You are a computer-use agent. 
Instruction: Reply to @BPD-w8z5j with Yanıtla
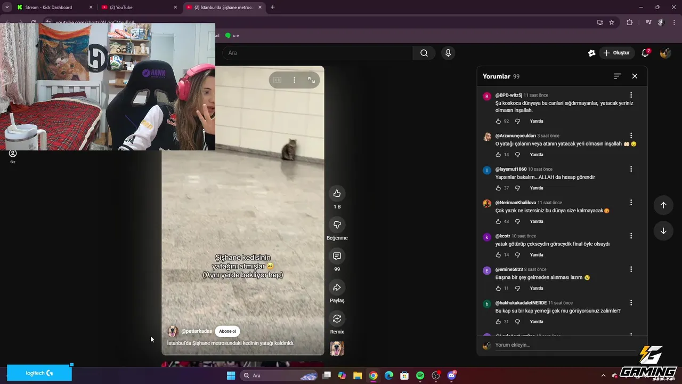[537, 121]
